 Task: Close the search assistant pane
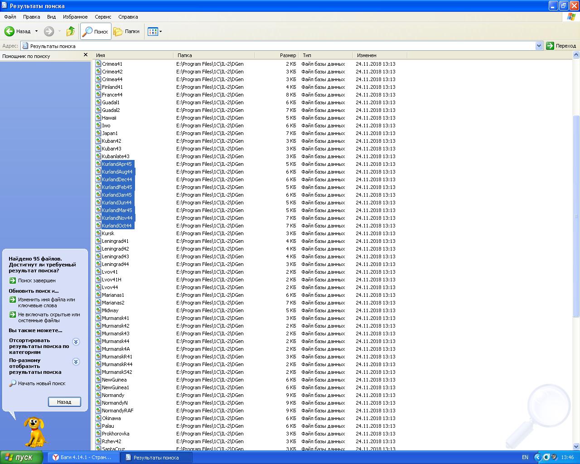point(86,55)
